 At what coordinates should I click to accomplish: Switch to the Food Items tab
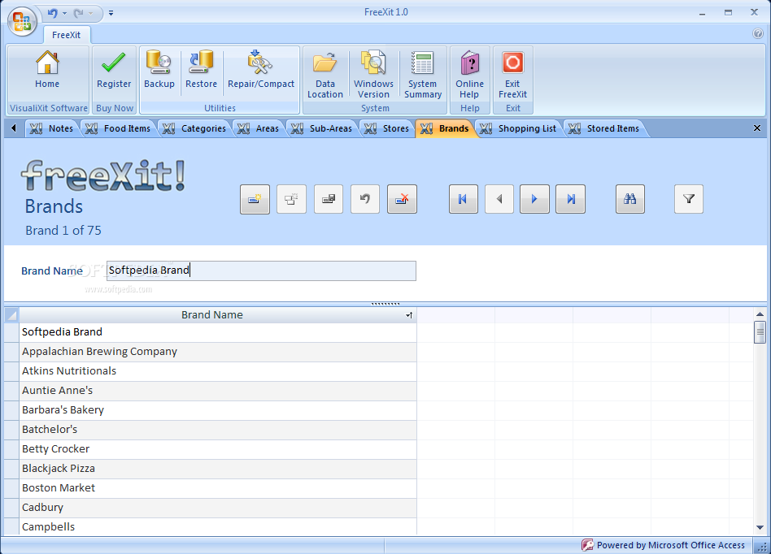point(118,128)
